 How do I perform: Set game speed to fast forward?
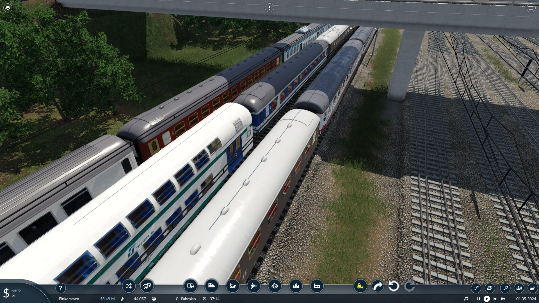pos(495,299)
